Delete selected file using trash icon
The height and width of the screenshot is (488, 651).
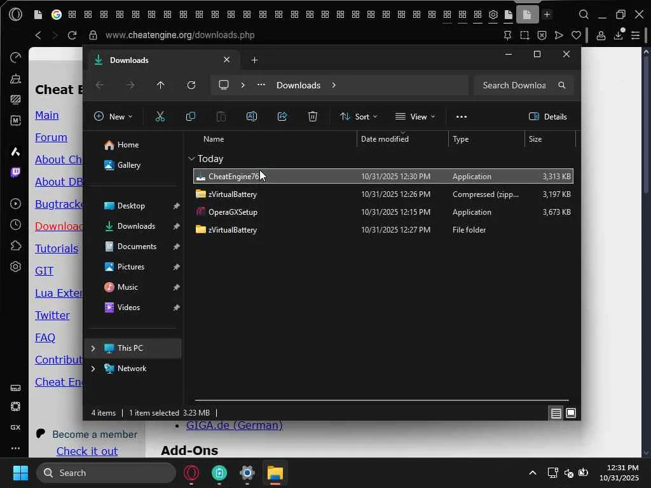point(313,117)
